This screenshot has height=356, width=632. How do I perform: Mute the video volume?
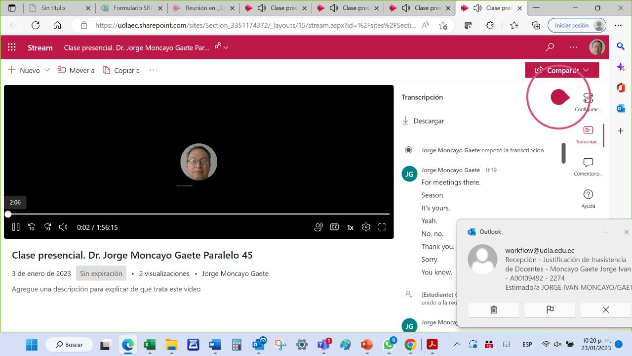[x=63, y=227]
